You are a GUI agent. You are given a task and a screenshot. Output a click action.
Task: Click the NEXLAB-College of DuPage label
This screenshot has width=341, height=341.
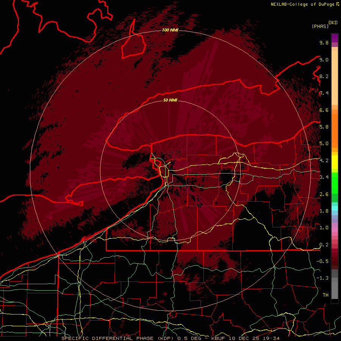point(302,4)
